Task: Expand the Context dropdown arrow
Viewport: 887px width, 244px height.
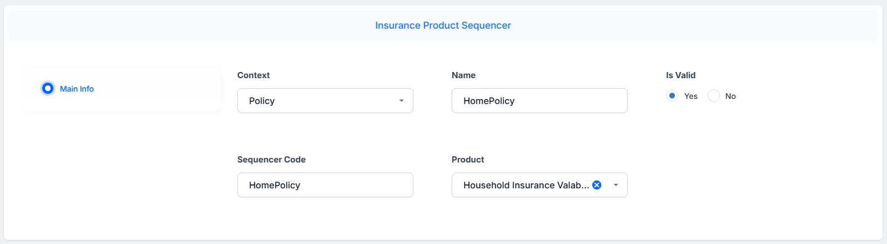Action: 401,101
